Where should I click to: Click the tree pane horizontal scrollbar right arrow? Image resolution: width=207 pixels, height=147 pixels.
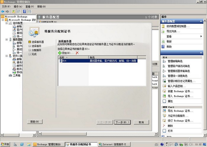click(34, 135)
